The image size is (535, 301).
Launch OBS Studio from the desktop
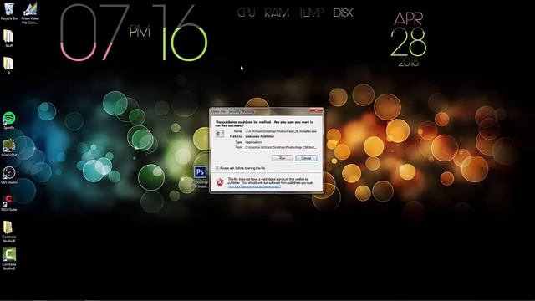(9, 175)
